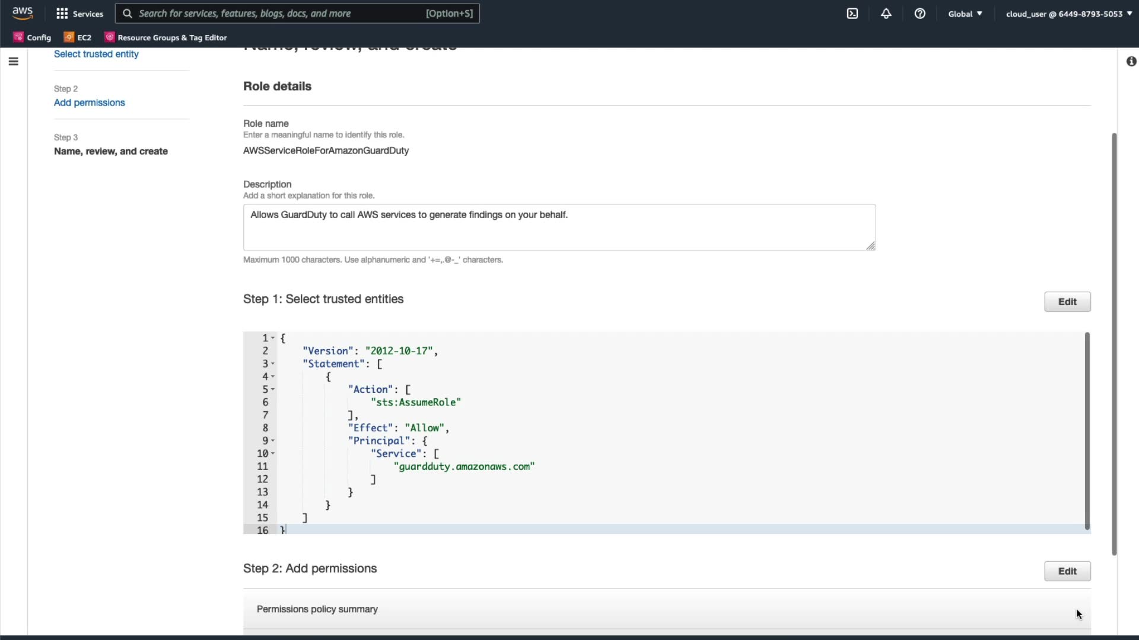Screen dimensions: 1139x640
Task: Go to Add permissions step link
Action: coord(90,103)
